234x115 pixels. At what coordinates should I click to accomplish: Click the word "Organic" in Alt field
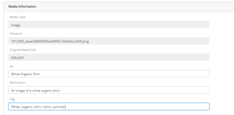pyautogui.click(x=27, y=74)
